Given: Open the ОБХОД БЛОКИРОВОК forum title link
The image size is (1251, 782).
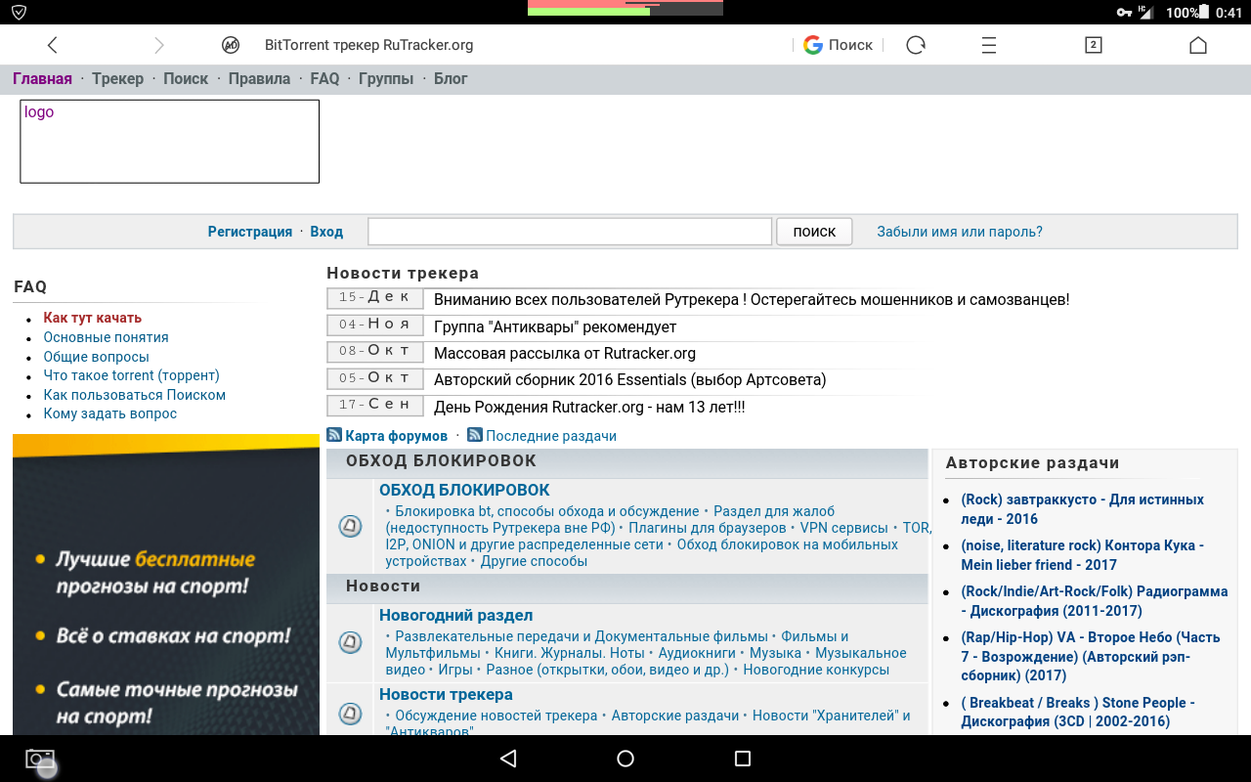Looking at the screenshot, I should 464,490.
